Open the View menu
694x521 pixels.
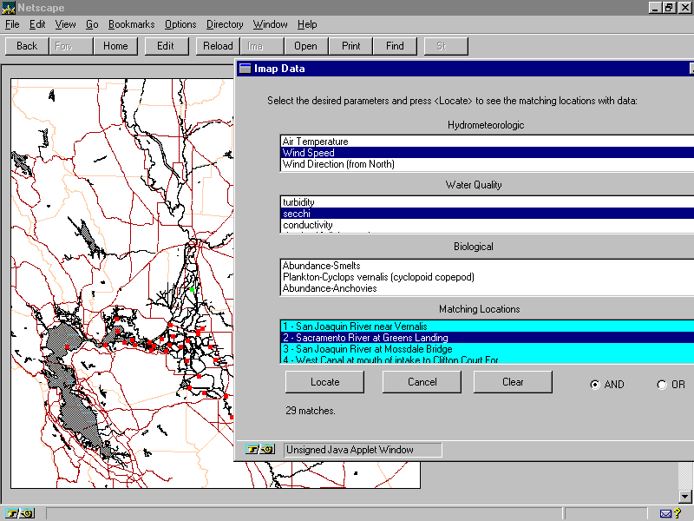point(65,24)
